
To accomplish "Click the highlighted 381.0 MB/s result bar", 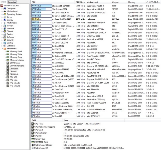I will pos(42,19).
